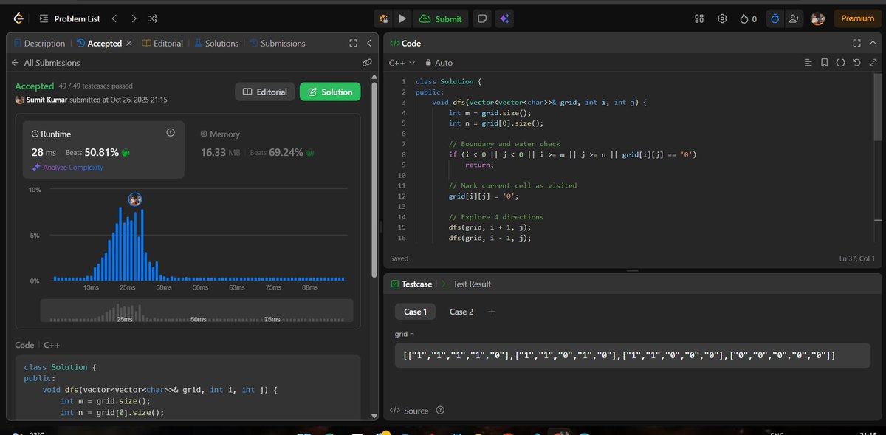Click the streak flame counter

(748, 18)
